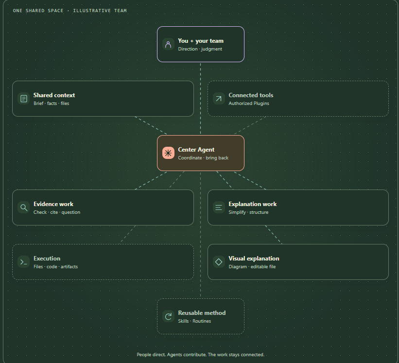This screenshot has width=399, height=363.
Task: Click the 'Simplify · structure' subtitle
Action: pyautogui.click(x=248, y=212)
